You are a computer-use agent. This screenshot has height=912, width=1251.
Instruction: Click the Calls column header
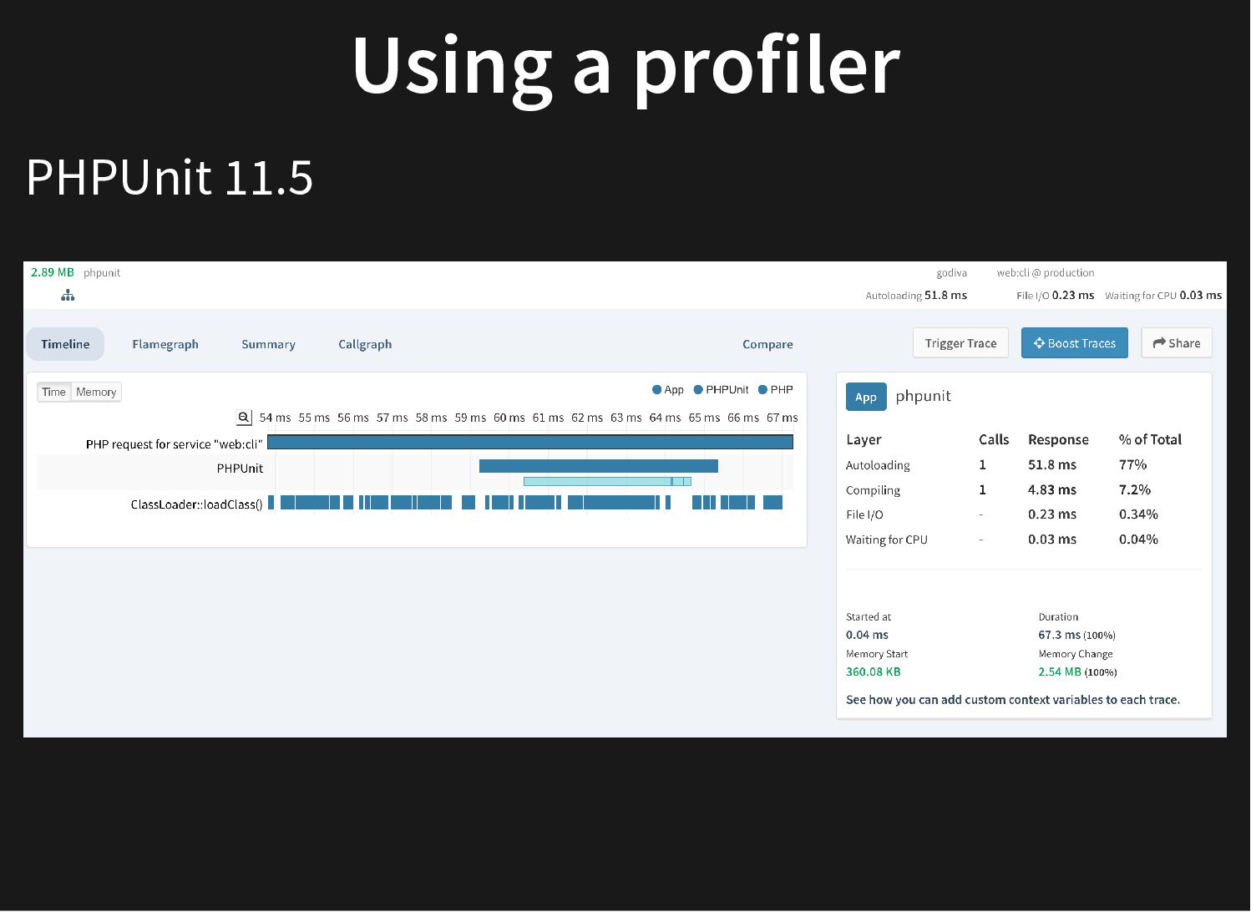pos(994,439)
